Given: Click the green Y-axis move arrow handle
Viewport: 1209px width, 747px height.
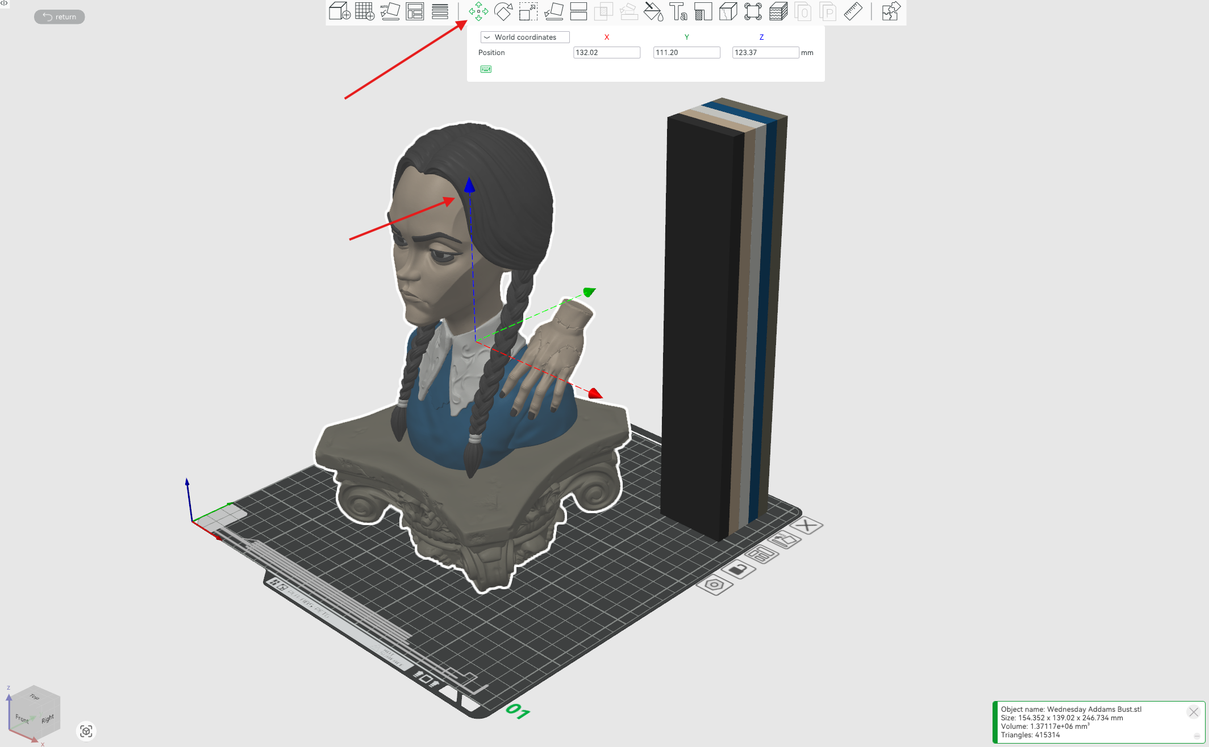Looking at the screenshot, I should coord(589,292).
